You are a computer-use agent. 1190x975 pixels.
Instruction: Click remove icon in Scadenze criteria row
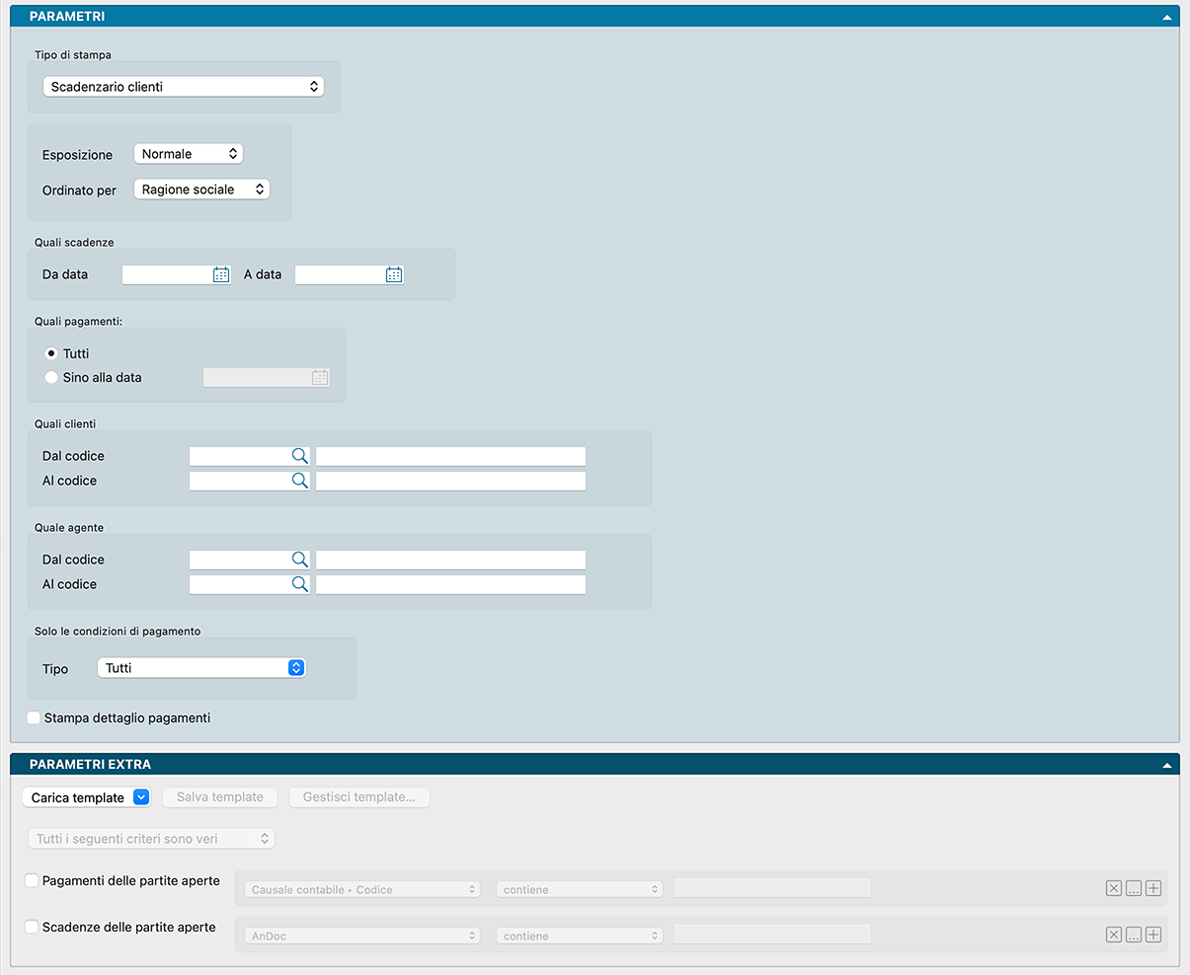tap(1114, 935)
